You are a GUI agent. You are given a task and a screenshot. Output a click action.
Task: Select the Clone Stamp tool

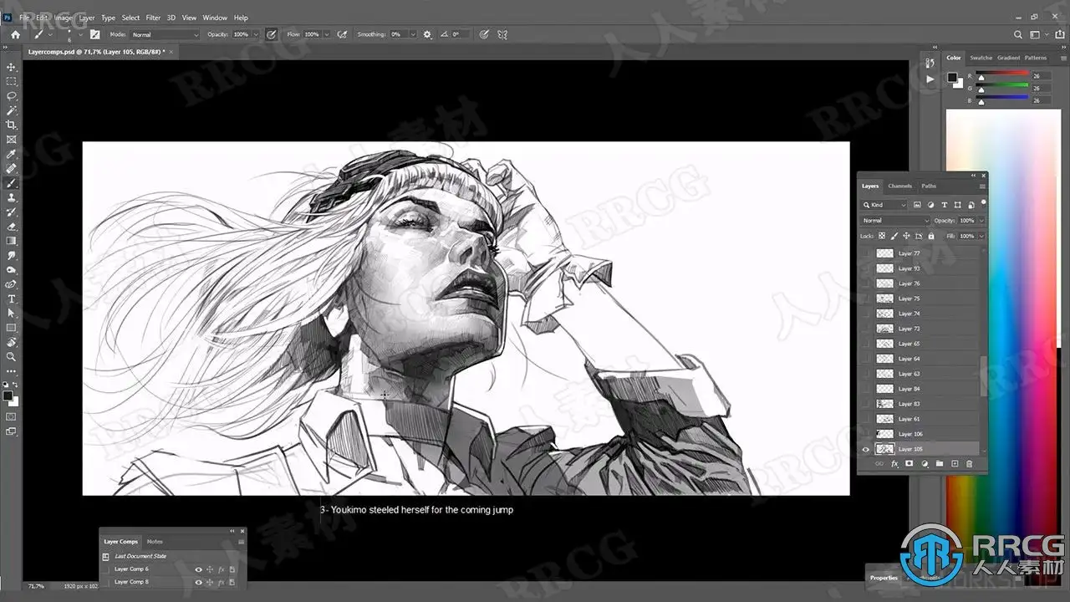[11, 197]
